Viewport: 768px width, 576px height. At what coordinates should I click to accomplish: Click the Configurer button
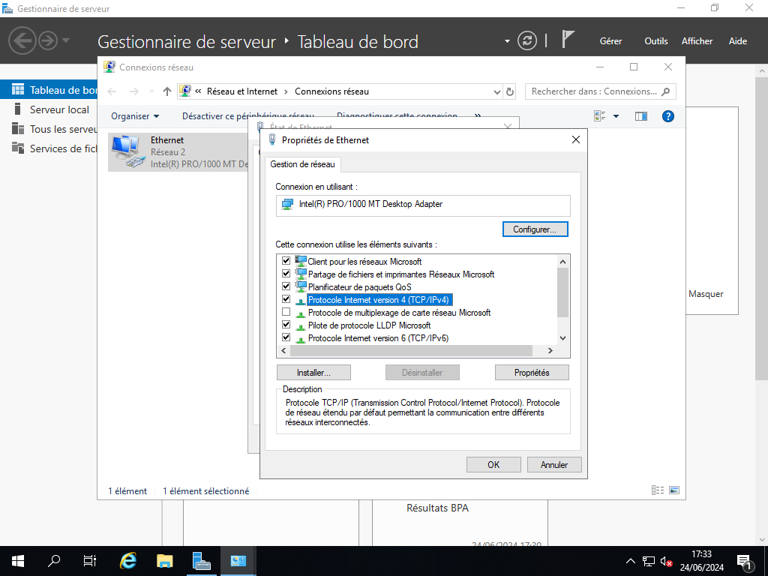tap(535, 229)
